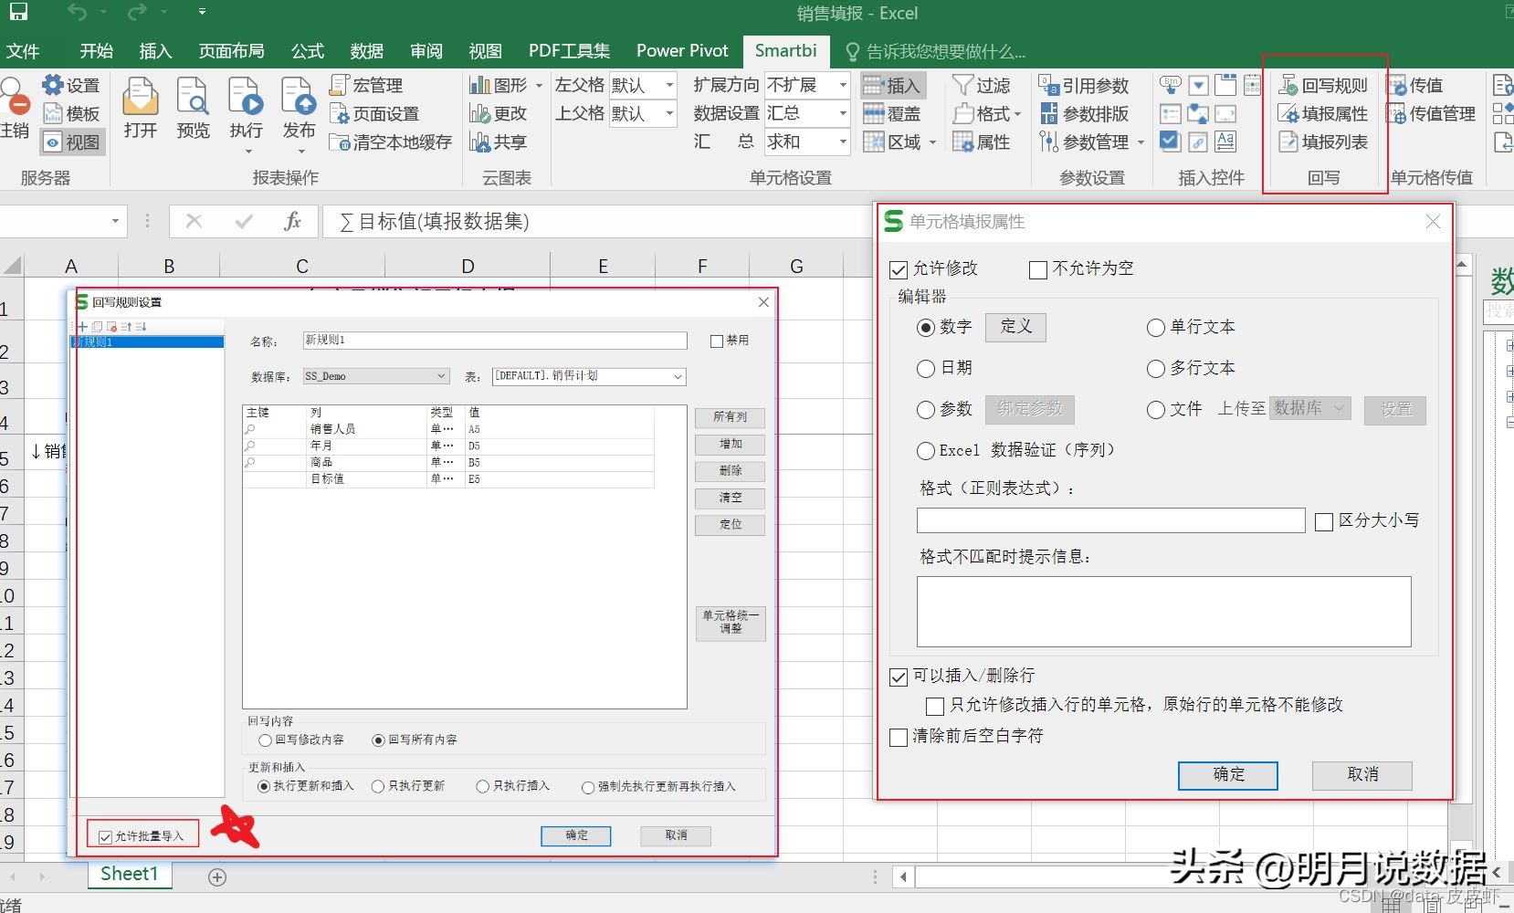Toggle the 视图 view button in server group
1514x913 pixels.
[72, 142]
